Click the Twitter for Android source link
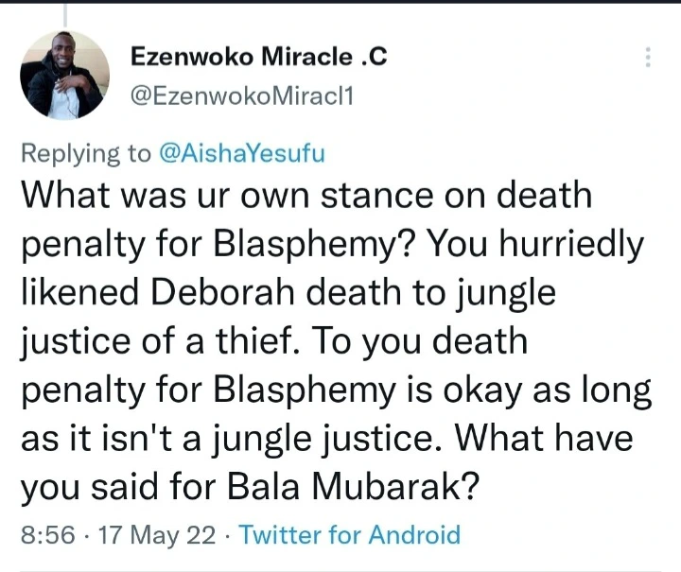This screenshot has height=572, width=681. (350, 535)
